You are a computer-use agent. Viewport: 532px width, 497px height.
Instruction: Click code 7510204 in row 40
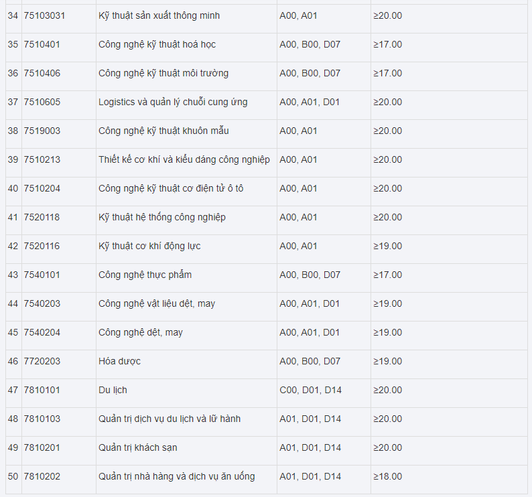pyautogui.click(x=42, y=188)
